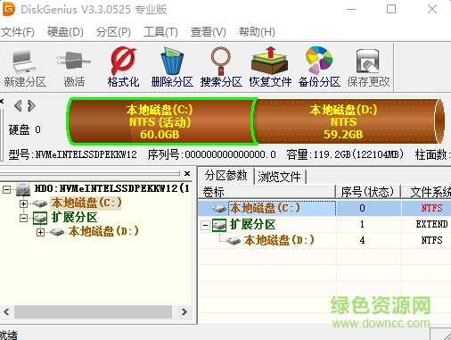Click drive icon in C: table row
This screenshot has height=340, width=451.
tap(219, 209)
